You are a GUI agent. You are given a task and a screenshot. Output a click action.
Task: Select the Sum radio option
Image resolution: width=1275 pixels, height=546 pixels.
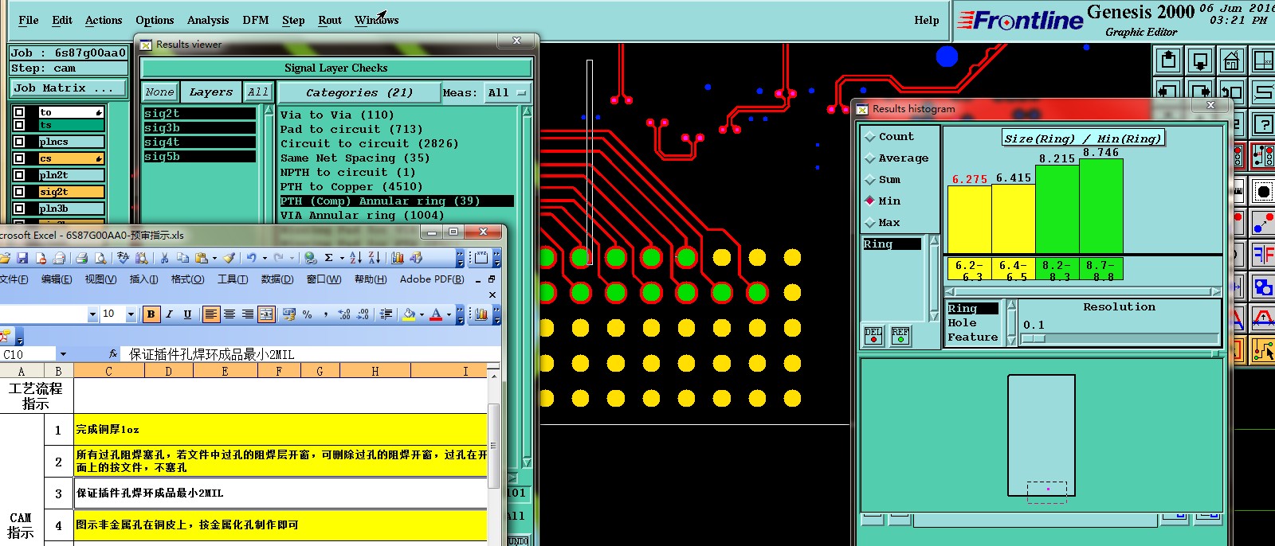point(870,180)
